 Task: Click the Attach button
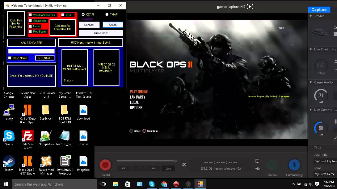[x=113, y=25]
